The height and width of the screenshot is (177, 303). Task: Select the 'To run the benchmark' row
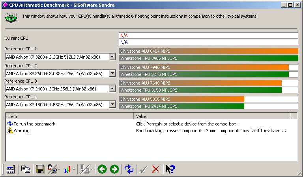[x=151, y=124]
